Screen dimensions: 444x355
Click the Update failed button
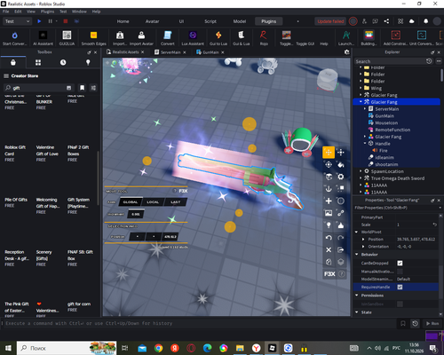tap(330, 21)
